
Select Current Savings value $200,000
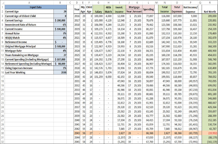pyautogui.click(x=60, y=20)
